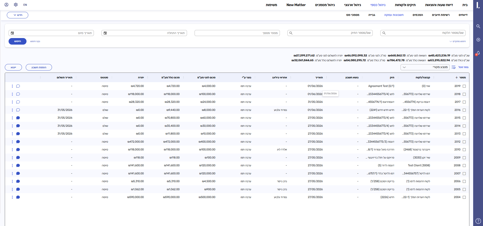Screen dimensions: 483x226
Task: Tick checkbox for invoice 2010
Action: [x=464, y=150]
